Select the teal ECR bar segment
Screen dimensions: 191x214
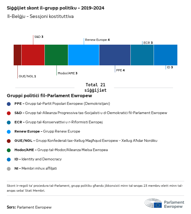142,55
